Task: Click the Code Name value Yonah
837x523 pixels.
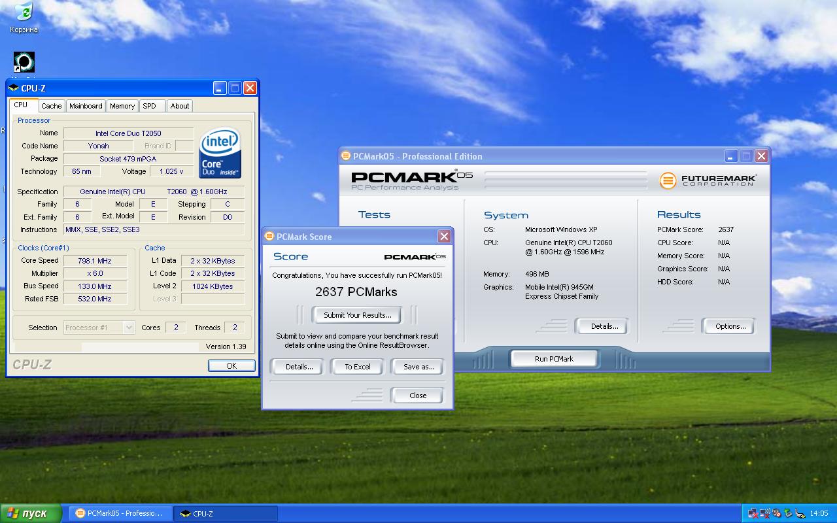Action: tap(98, 146)
